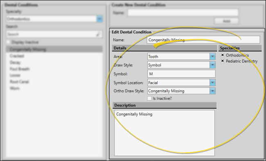Click the Symbol field containing M

click(182, 74)
